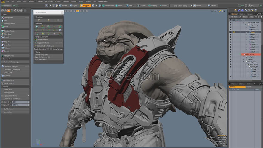
Task: Open the Render menu
Action: (x=74, y=1)
